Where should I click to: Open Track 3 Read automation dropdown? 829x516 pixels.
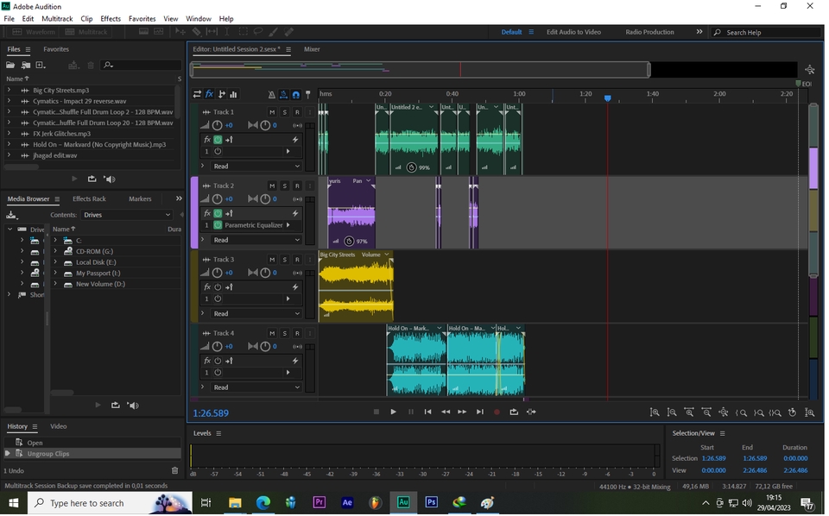256,314
